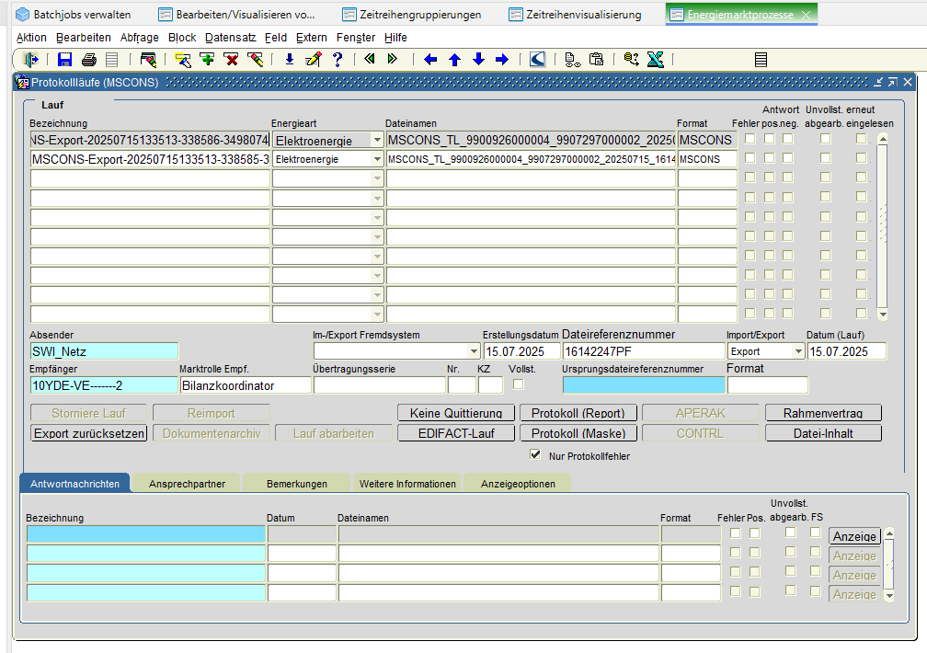The height and width of the screenshot is (653, 927).
Task: Switch to the Ansprechpartner tab
Action: click(187, 484)
